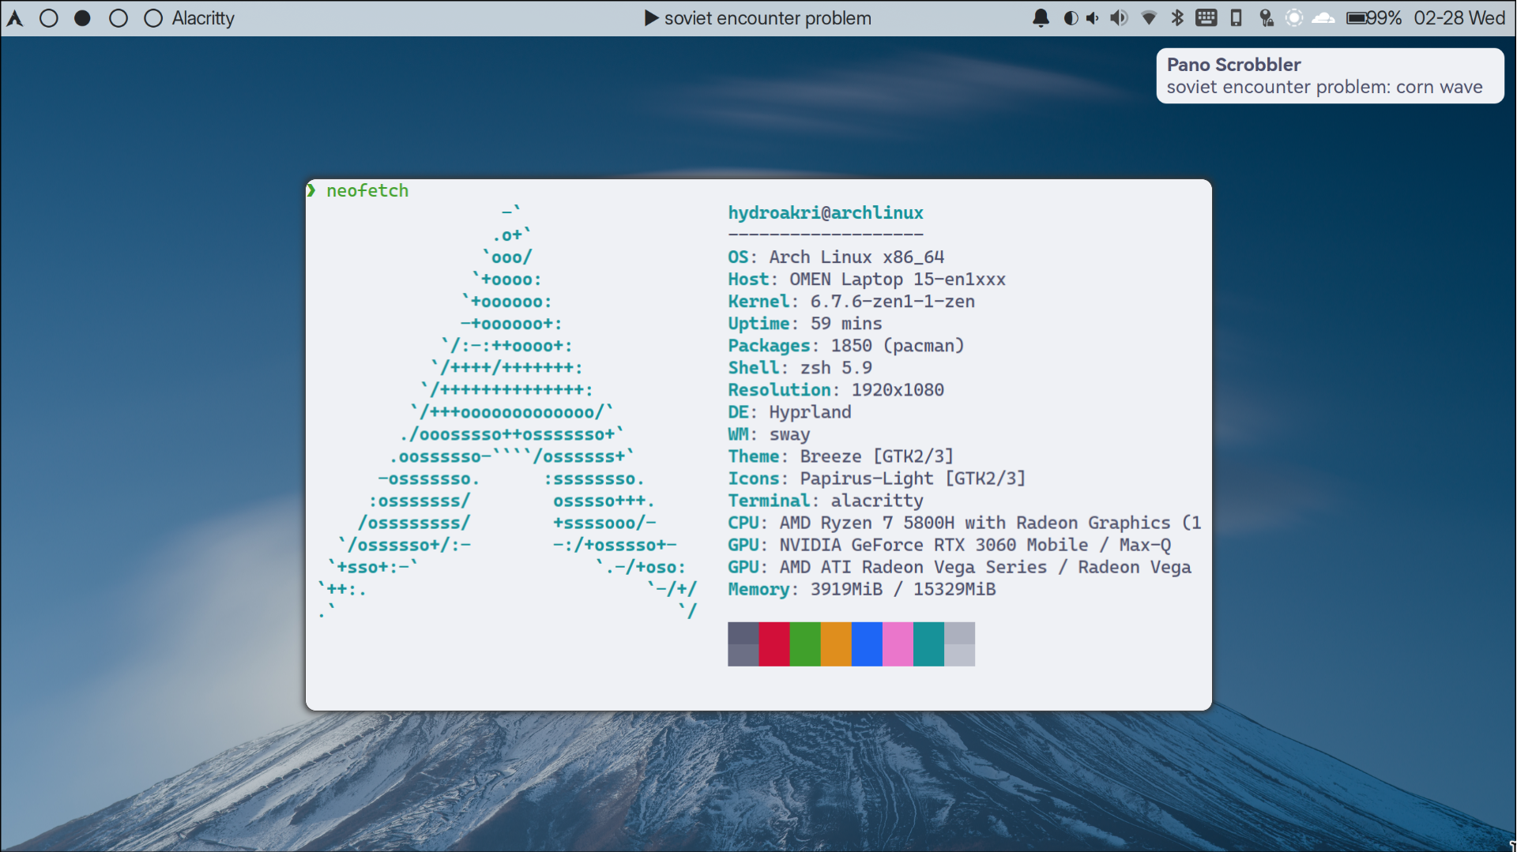Open notifications via the bell icon

[x=1041, y=18]
